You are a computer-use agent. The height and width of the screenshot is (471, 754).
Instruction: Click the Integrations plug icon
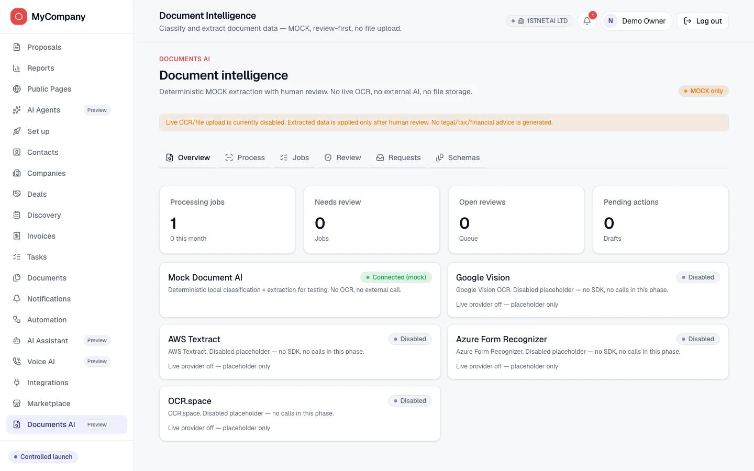pos(17,383)
